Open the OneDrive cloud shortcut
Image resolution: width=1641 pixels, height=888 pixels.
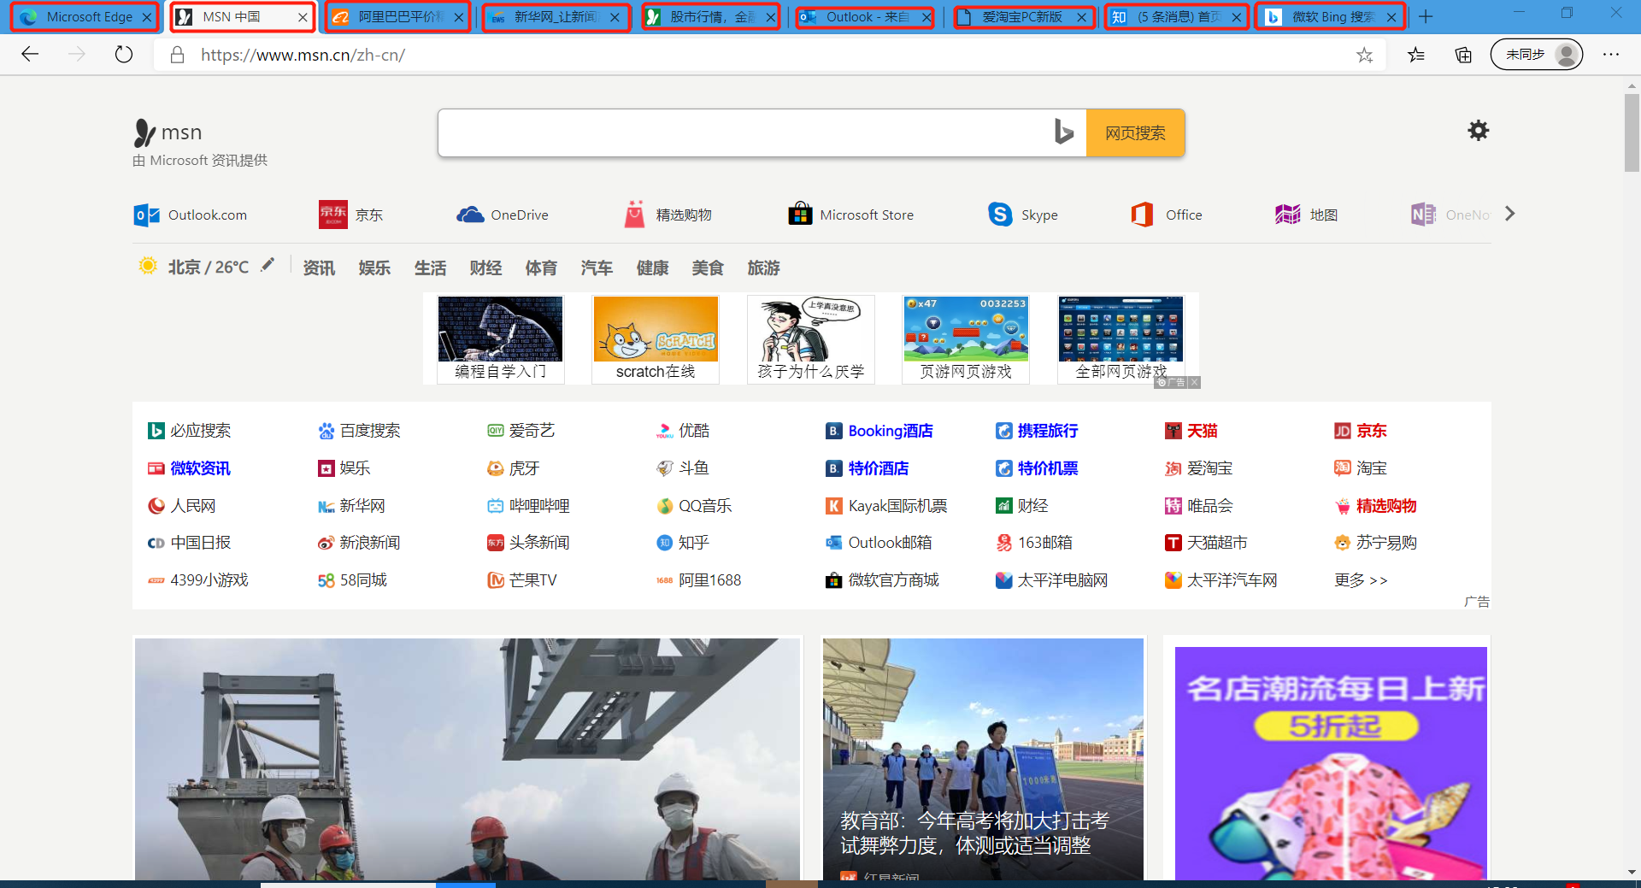coord(503,215)
